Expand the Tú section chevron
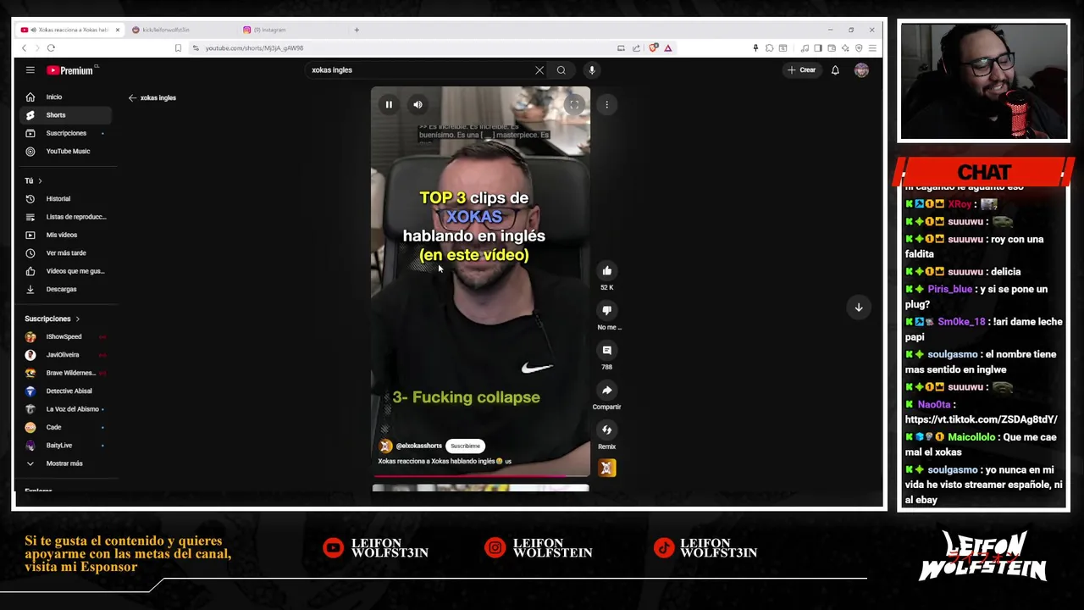The width and height of the screenshot is (1084, 610). pyautogui.click(x=39, y=180)
